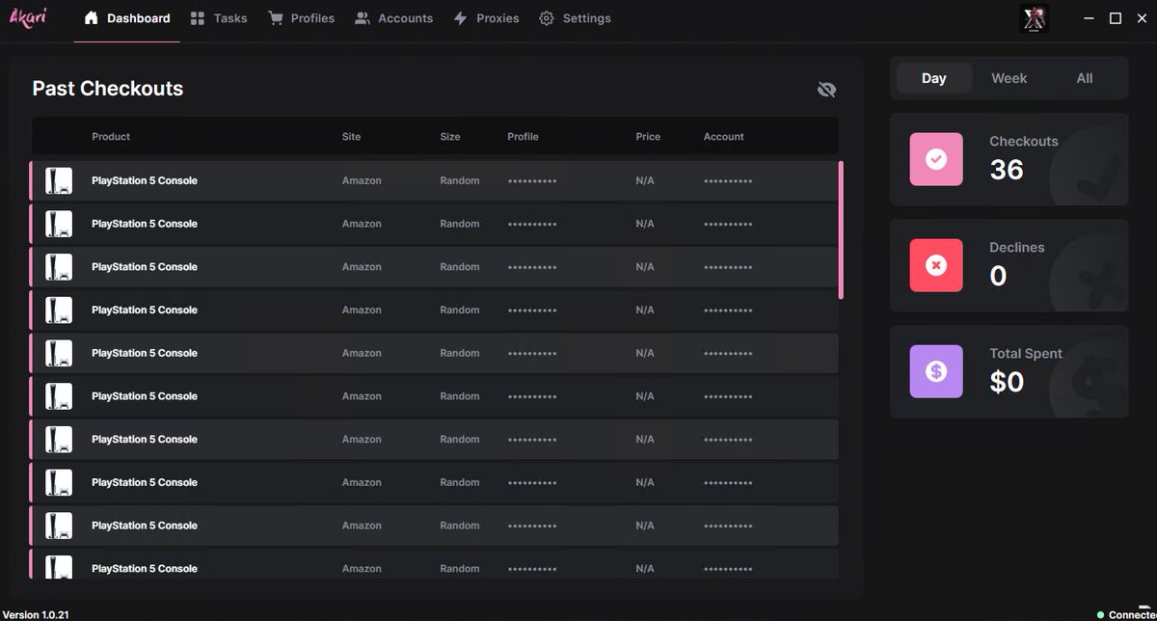Click the Size column header
This screenshot has height=621, width=1157.
click(450, 137)
